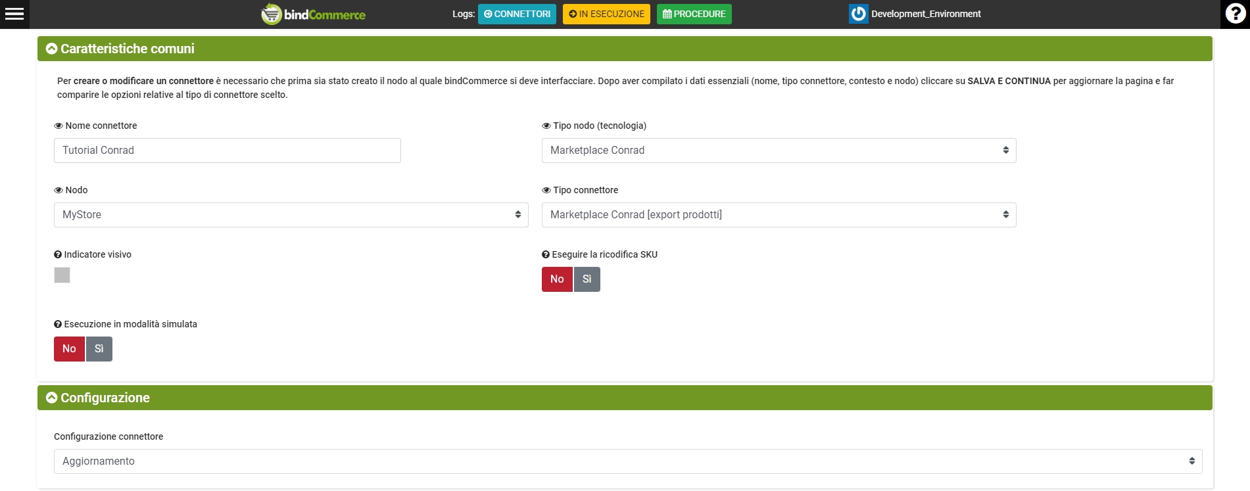The width and height of the screenshot is (1250, 491).
Task: Select No for Esecuzione in modalità simulata
Action: pos(69,349)
